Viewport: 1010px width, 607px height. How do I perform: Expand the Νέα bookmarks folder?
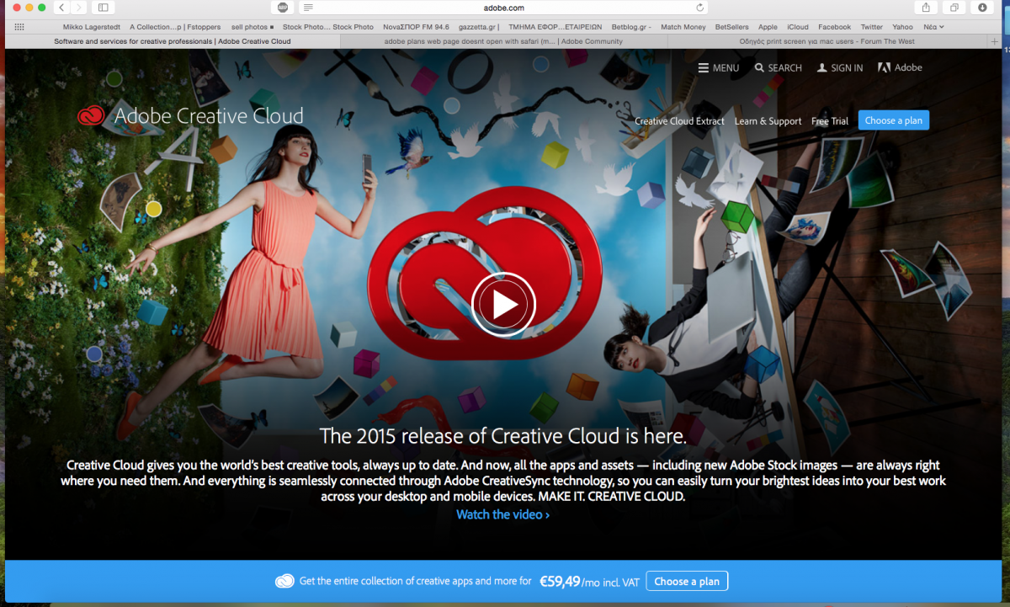933,27
